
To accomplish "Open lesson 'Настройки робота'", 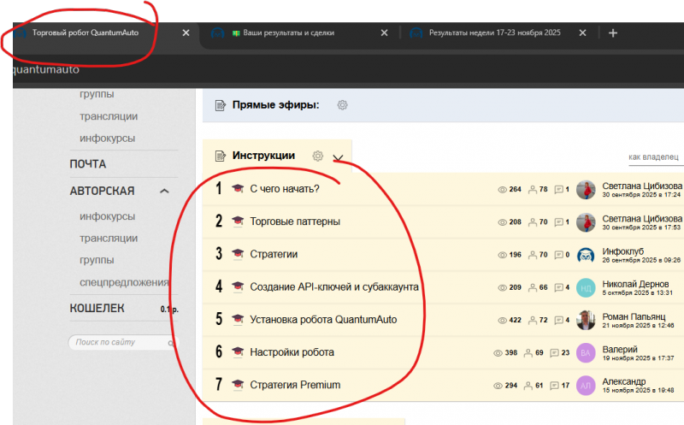I will (292, 352).
